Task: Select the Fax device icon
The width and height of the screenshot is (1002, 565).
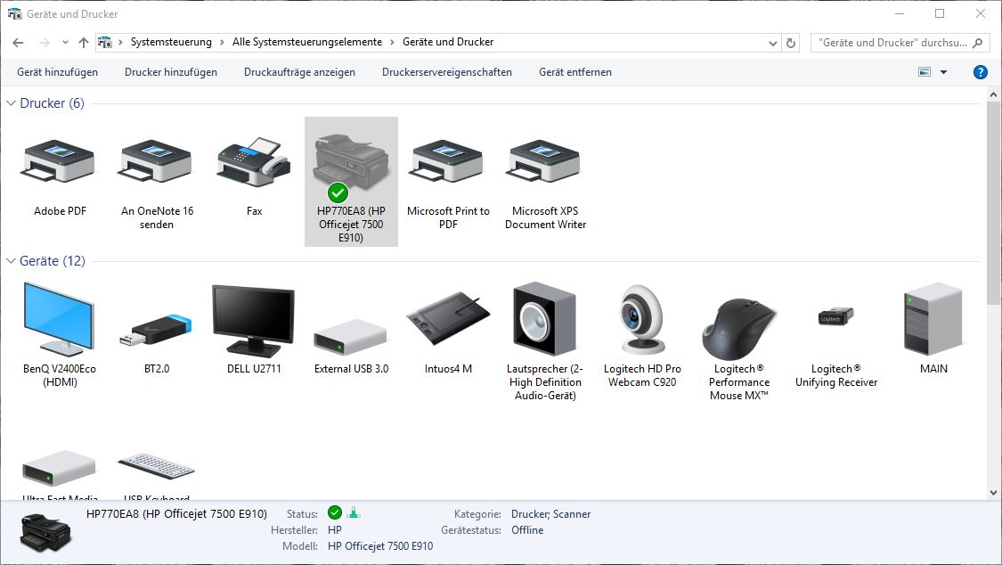Action: (x=254, y=161)
